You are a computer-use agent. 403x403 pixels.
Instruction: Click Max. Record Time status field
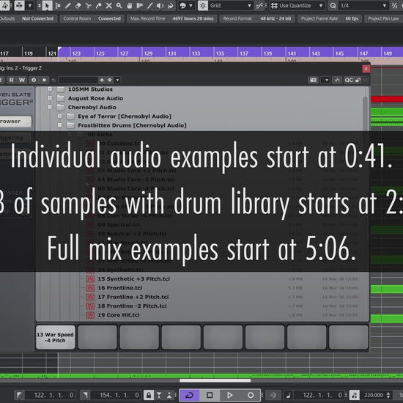[x=171, y=18]
